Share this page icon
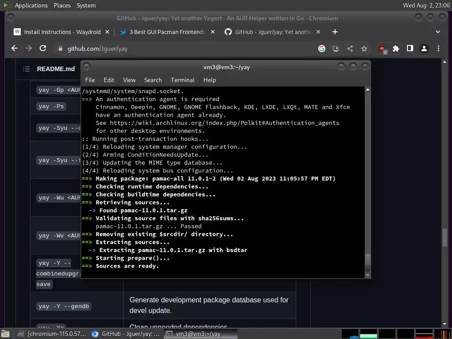The image size is (452, 339). click(x=350, y=49)
